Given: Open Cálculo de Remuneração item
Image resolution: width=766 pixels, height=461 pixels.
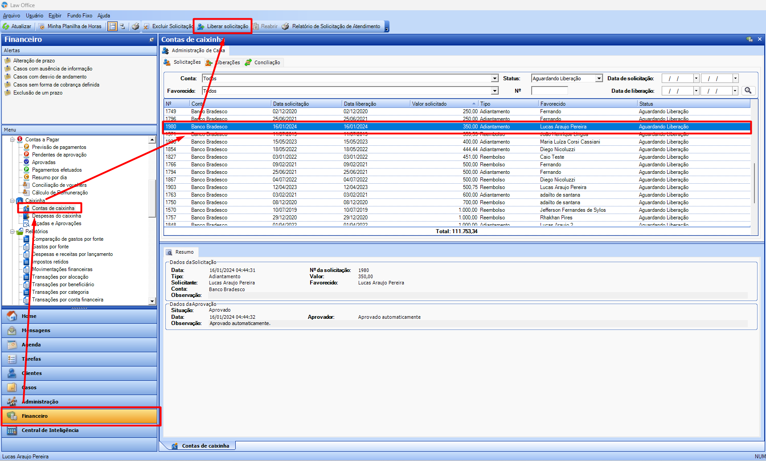Looking at the screenshot, I should pos(60,193).
